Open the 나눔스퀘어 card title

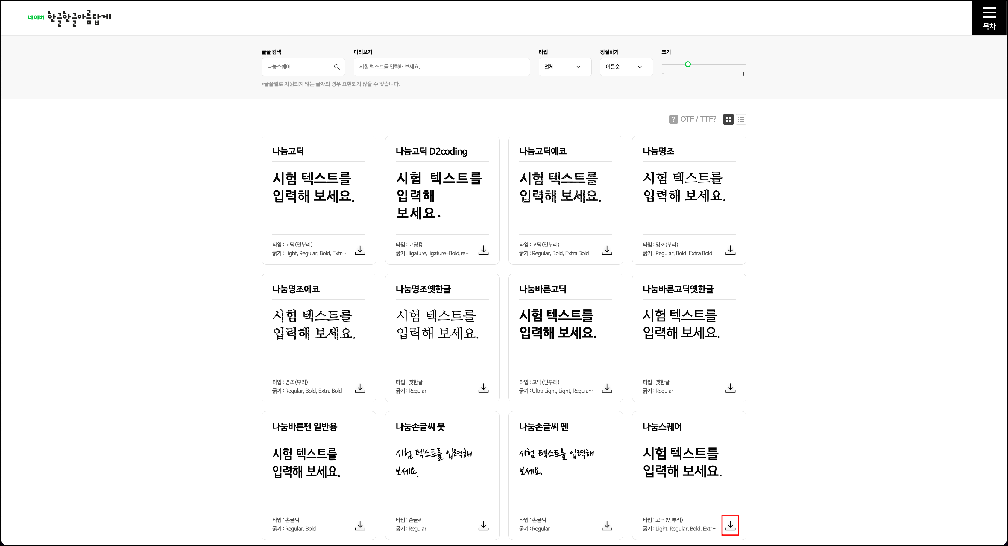click(x=662, y=426)
